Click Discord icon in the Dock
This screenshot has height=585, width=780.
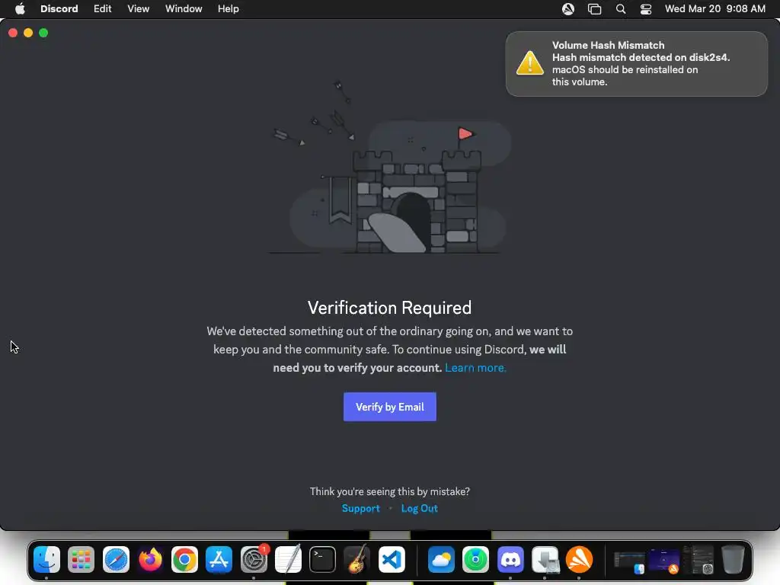pyautogui.click(x=510, y=560)
